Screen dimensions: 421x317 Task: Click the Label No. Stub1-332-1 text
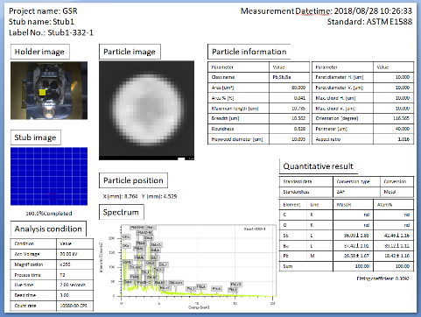point(51,32)
